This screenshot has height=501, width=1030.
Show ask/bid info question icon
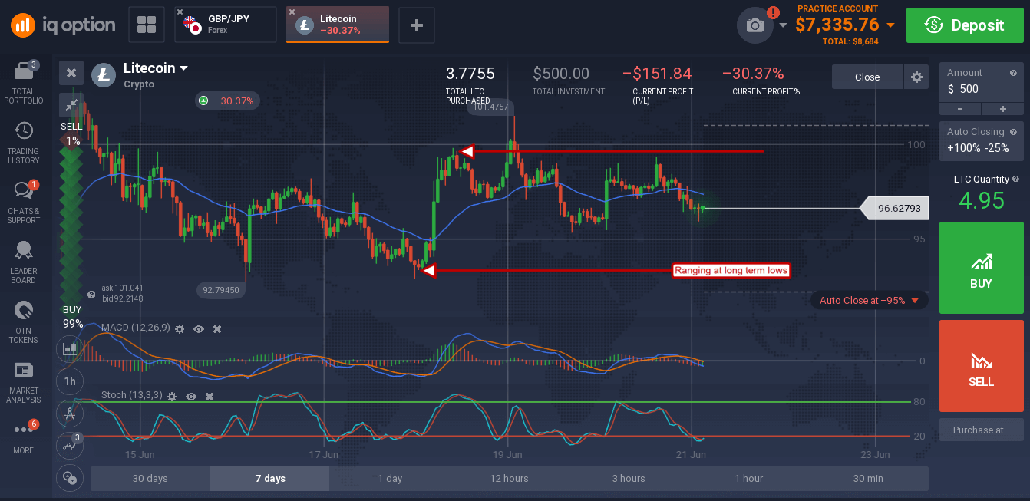point(91,294)
